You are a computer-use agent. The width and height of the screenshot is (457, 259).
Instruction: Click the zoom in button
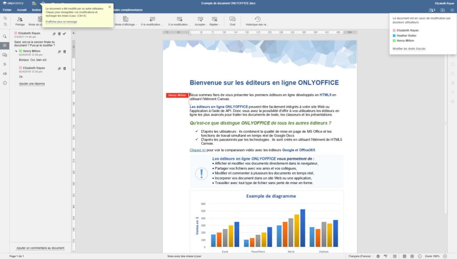(x=445, y=256)
